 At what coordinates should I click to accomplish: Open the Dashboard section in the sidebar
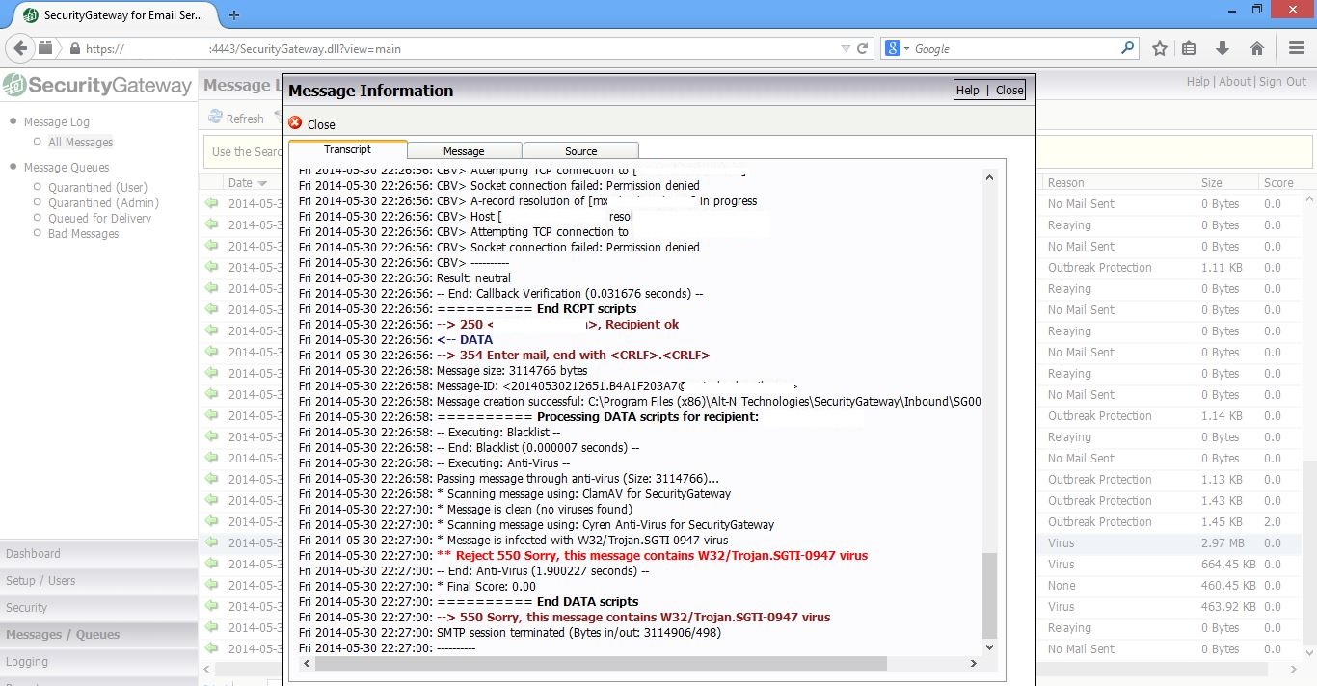pyautogui.click(x=33, y=554)
